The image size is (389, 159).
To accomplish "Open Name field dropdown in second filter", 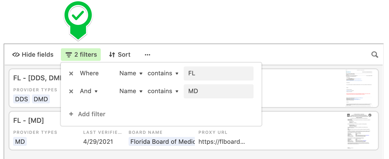I will [131, 91].
